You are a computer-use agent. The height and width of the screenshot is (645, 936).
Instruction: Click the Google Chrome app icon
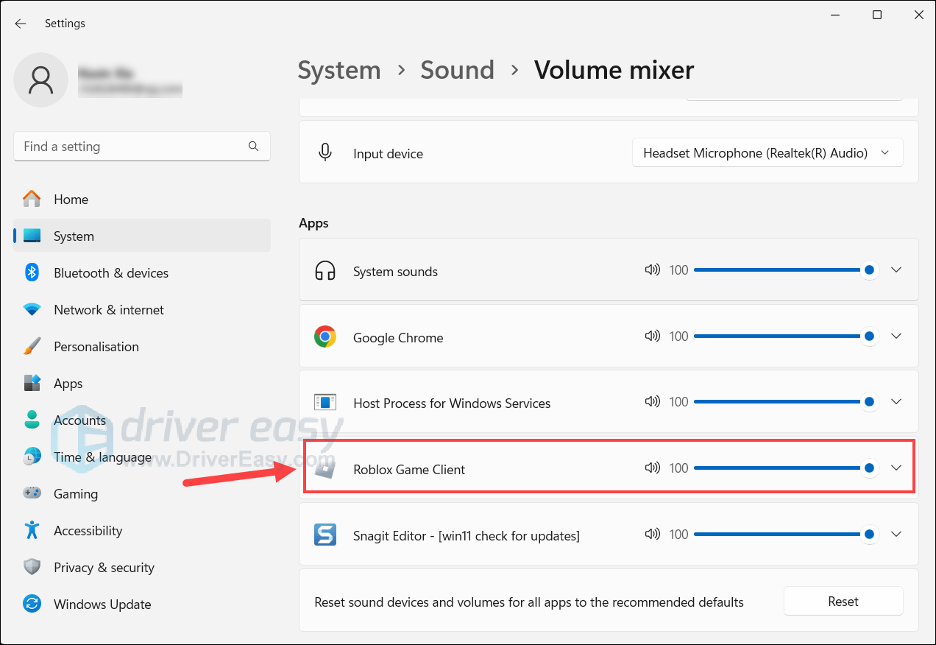point(325,337)
